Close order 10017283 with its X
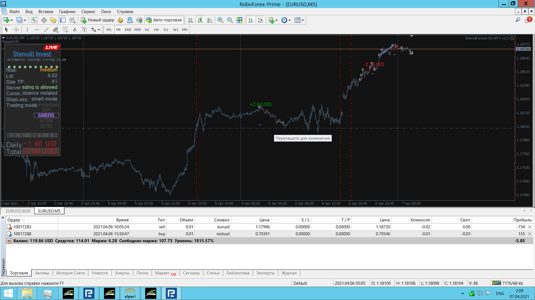 [x=530, y=227]
